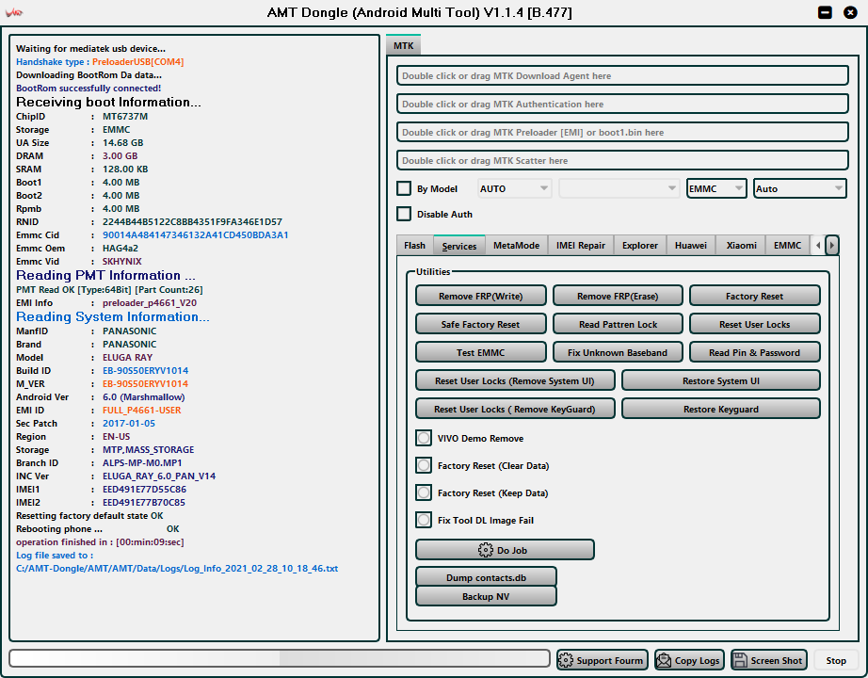Click the log file path text
The height and width of the screenshot is (678, 868).
click(x=177, y=569)
